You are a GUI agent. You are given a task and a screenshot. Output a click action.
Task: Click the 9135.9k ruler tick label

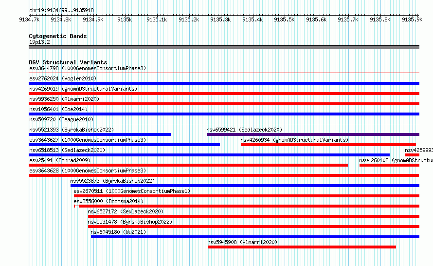tap(412, 19)
